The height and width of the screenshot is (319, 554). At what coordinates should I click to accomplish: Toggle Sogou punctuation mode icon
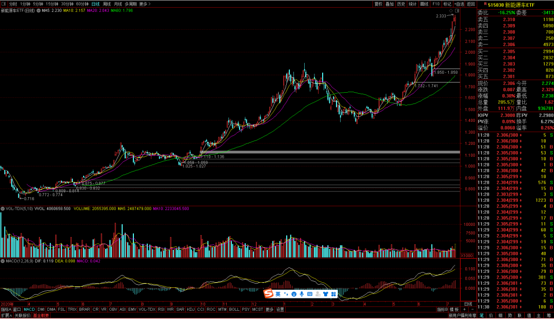286,294
